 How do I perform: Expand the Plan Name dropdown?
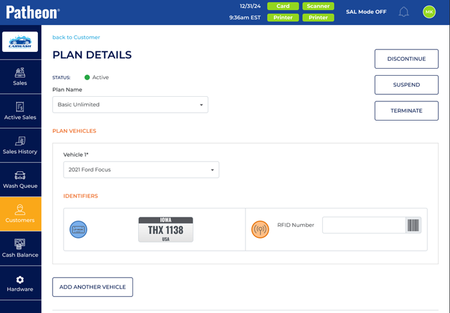[x=130, y=105]
